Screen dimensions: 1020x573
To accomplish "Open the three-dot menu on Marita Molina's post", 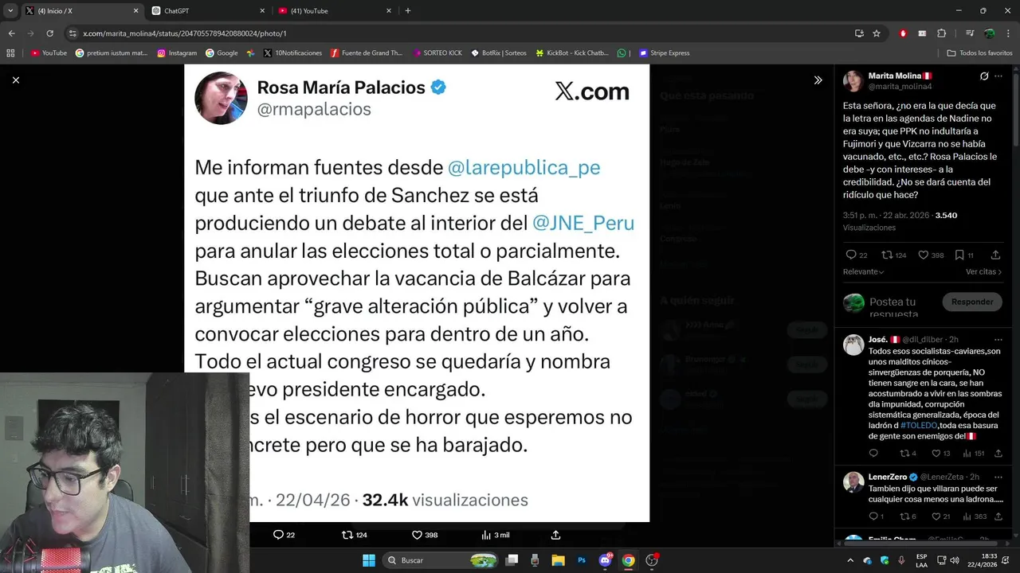I will tap(998, 76).
